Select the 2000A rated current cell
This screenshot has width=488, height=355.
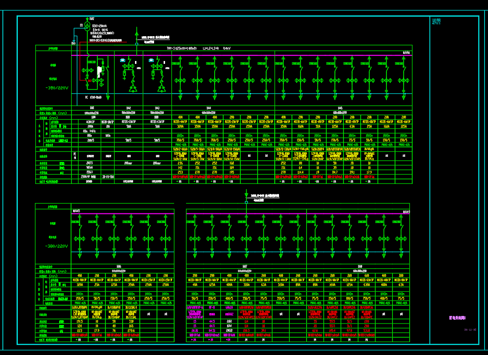tap(90, 126)
